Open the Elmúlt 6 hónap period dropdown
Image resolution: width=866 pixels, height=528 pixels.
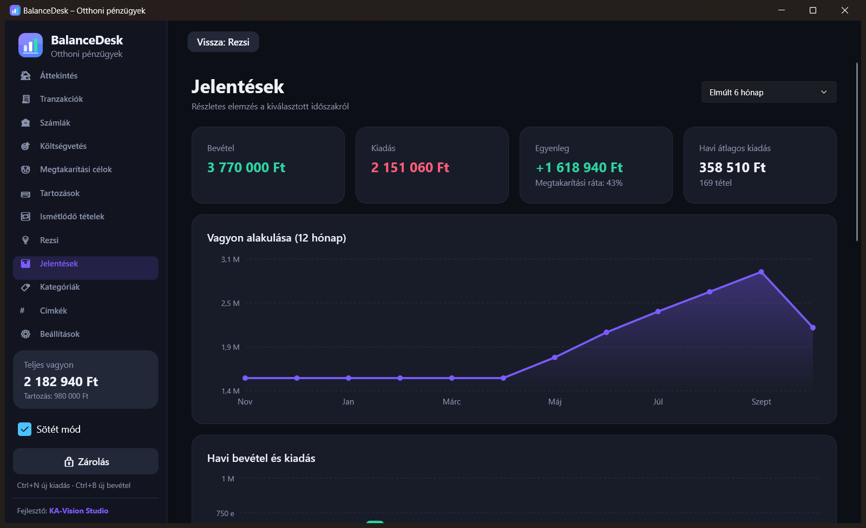(x=769, y=92)
